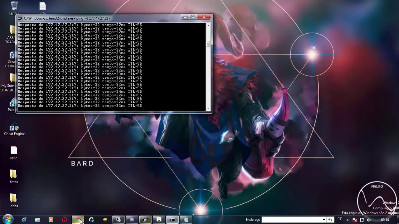Close the cmd.exe ping window
399x224 pixels.
[x=204, y=17]
